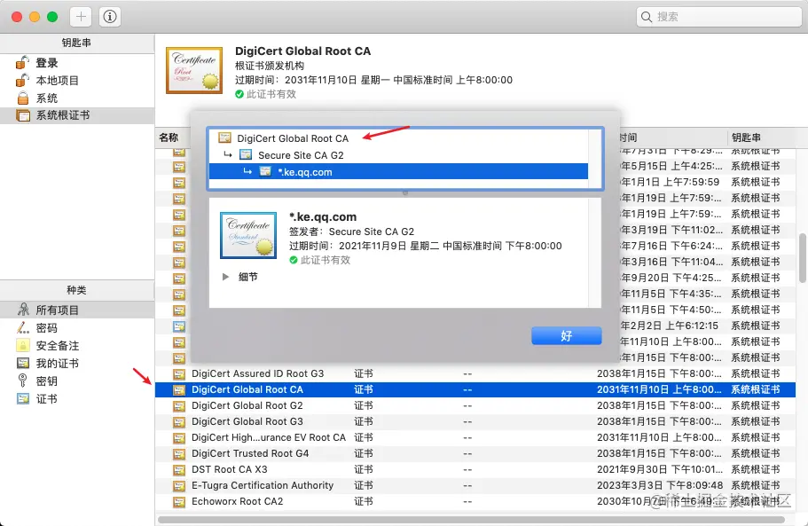Click the locked padlock icon beside 系统
The image size is (808, 526).
point(23,98)
